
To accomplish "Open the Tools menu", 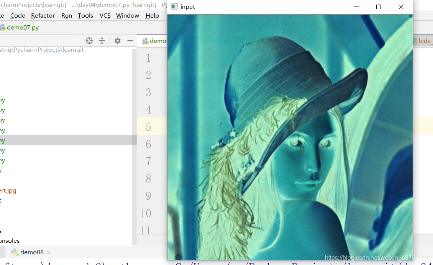I will coord(85,16).
